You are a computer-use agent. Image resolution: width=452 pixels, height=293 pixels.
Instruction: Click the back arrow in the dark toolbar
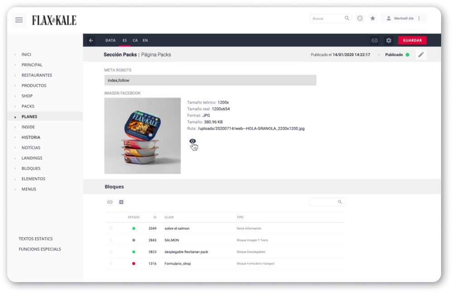point(91,40)
